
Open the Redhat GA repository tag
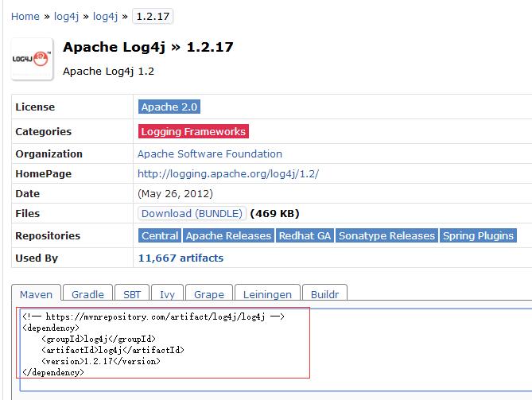pyautogui.click(x=305, y=235)
